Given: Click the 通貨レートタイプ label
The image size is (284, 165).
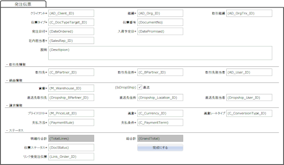Looking at the screenshot, I should (x=214, y=113).
